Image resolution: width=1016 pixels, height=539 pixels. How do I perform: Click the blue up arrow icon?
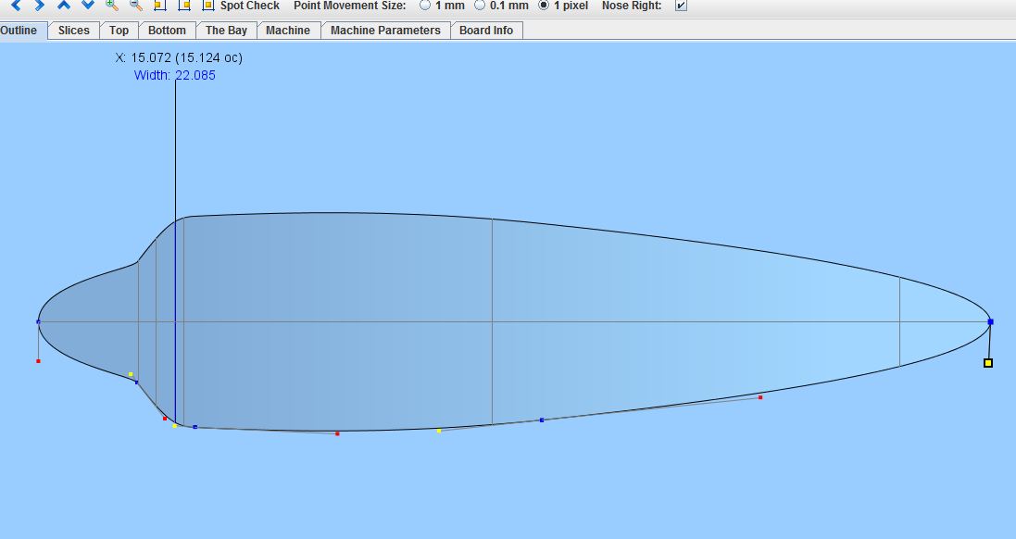point(64,5)
